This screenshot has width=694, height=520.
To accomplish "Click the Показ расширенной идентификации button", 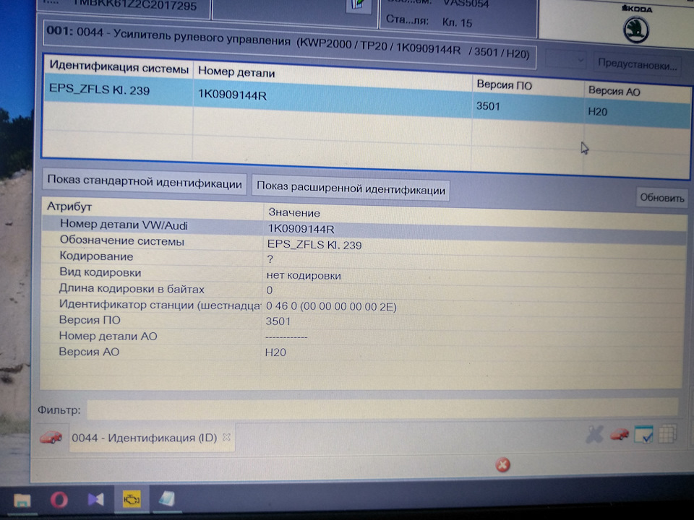I will [x=351, y=188].
